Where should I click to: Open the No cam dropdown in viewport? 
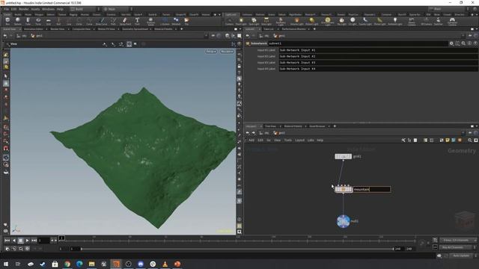click(x=227, y=52)
